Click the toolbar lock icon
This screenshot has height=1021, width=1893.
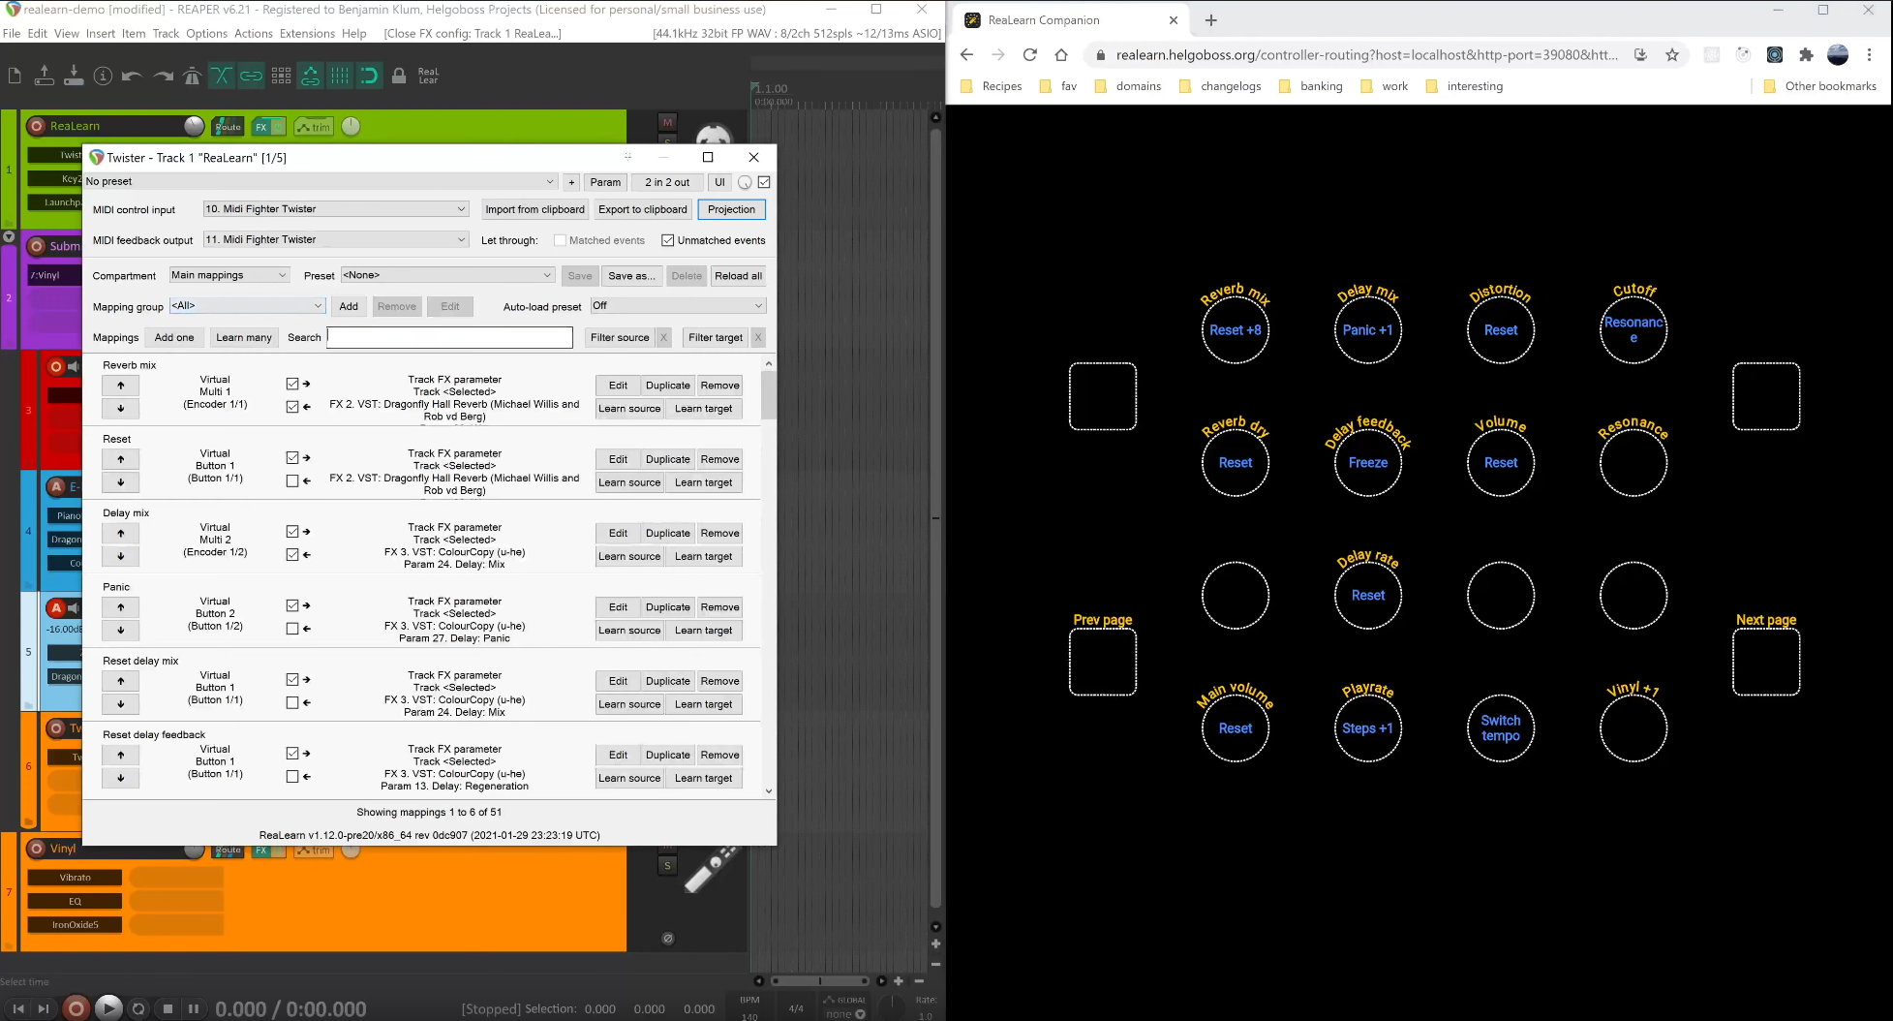point(400,75)
